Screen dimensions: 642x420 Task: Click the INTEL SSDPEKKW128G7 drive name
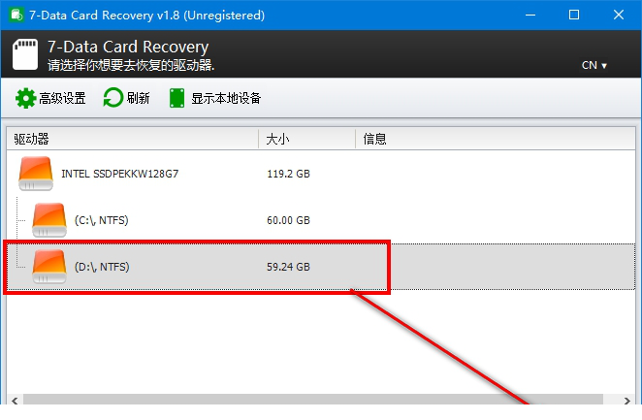point(119,174)
